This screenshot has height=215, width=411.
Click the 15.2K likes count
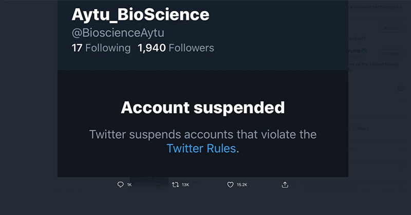pyautogui.click(x=242, y=184)
